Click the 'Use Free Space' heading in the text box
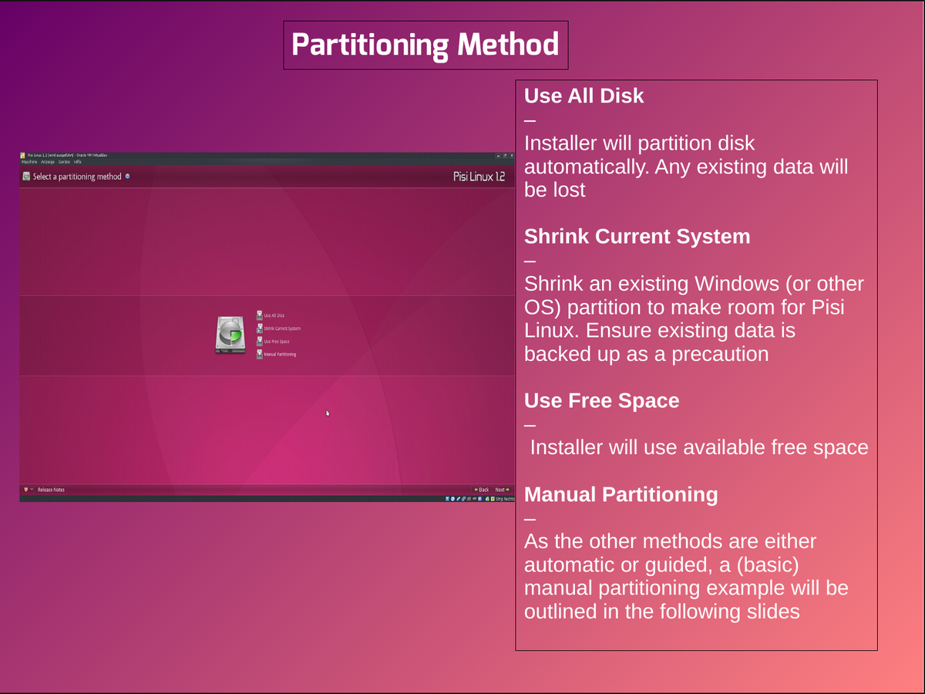The width and height of the screenshot is (925, 694). pyautogui.click(x=602, y=400)
